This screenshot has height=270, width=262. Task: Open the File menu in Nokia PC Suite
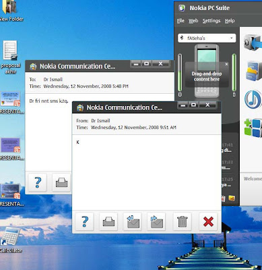pyautogui.click(x=181, y=21)
